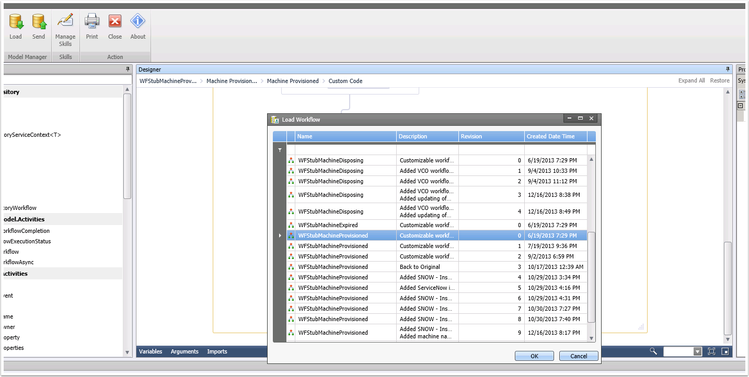
Task: Click date cell 10/30/2013 7:40 PM
Action: pos(556,319)
